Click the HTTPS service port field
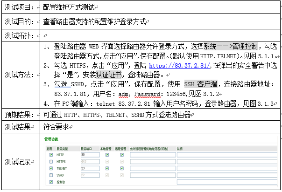The image size is (282, 192). (x=88, y=161)
